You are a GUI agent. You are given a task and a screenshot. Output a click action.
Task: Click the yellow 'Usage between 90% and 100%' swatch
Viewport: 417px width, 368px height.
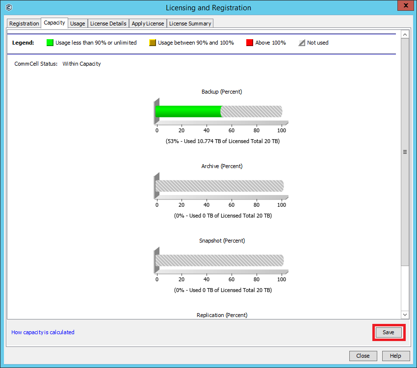tap(153, 43)
